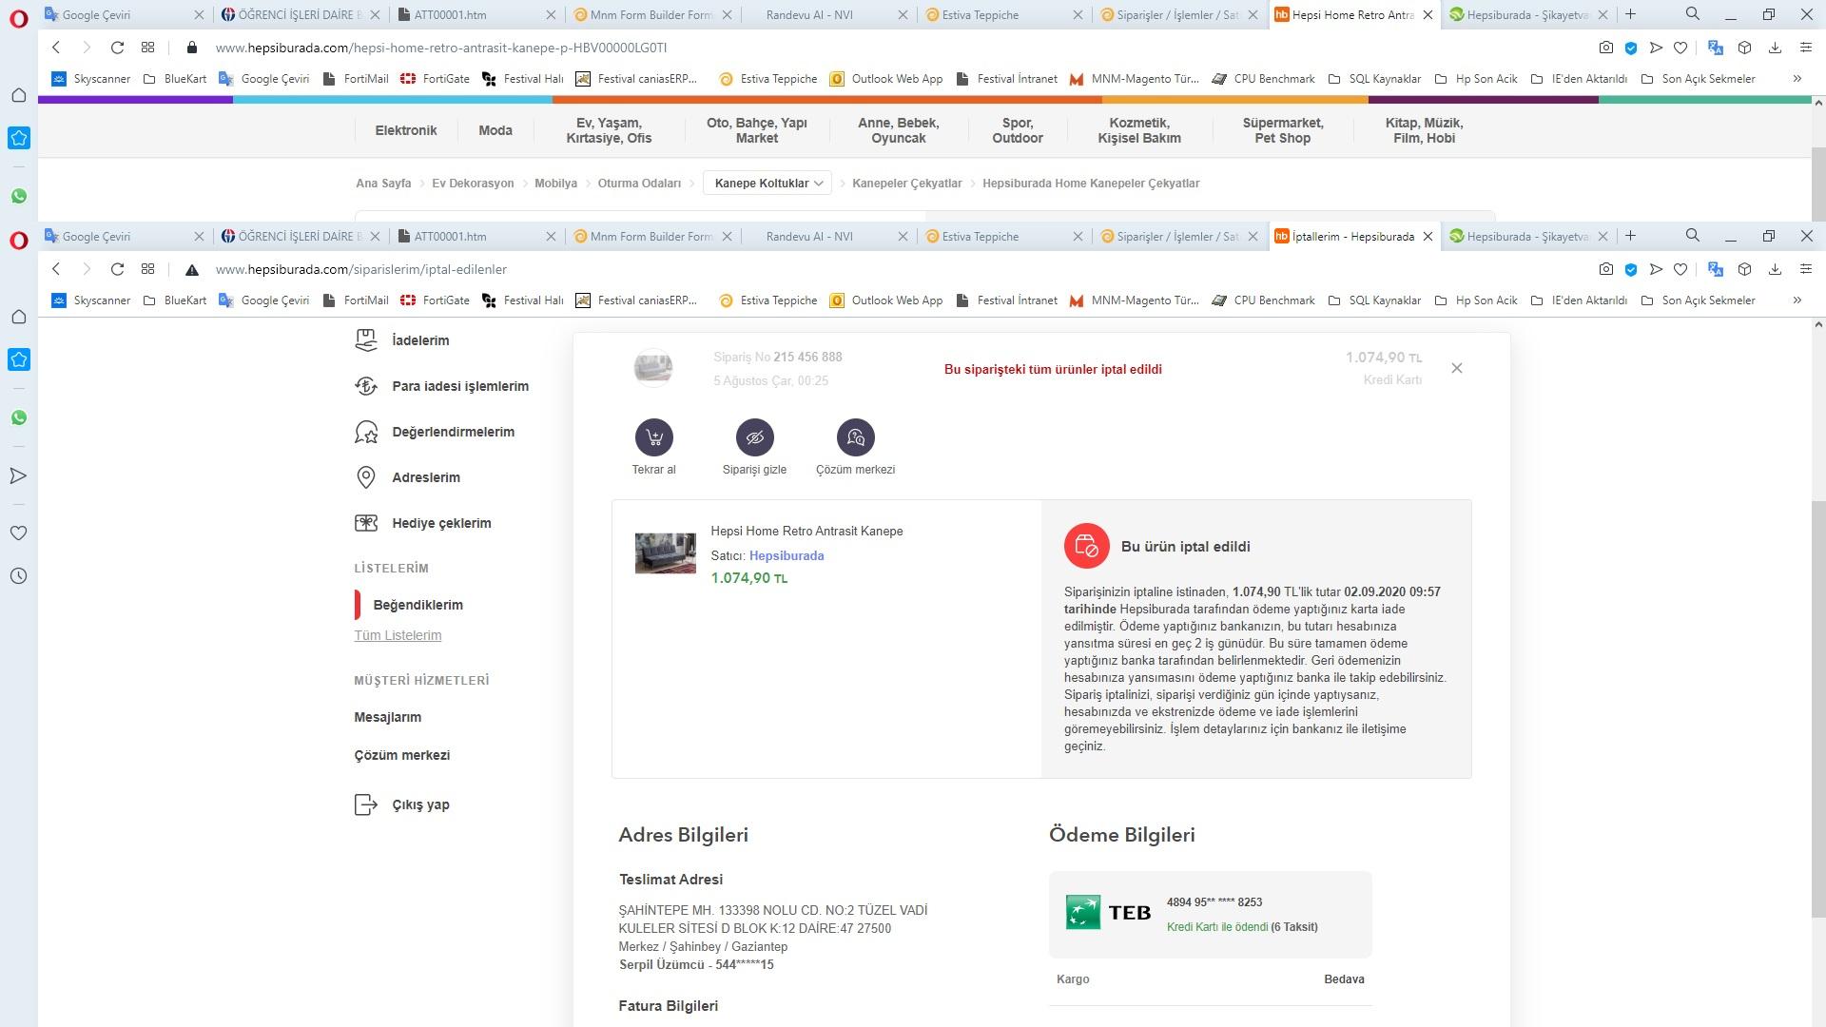Screen dimensions: 1826x1027
Task: Open History clock icon in Opera sidebar
Action: point(18,575)
